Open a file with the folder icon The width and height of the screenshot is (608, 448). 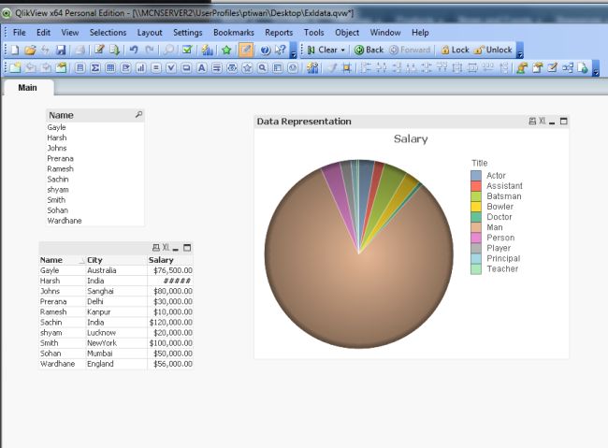coord(30,50)
